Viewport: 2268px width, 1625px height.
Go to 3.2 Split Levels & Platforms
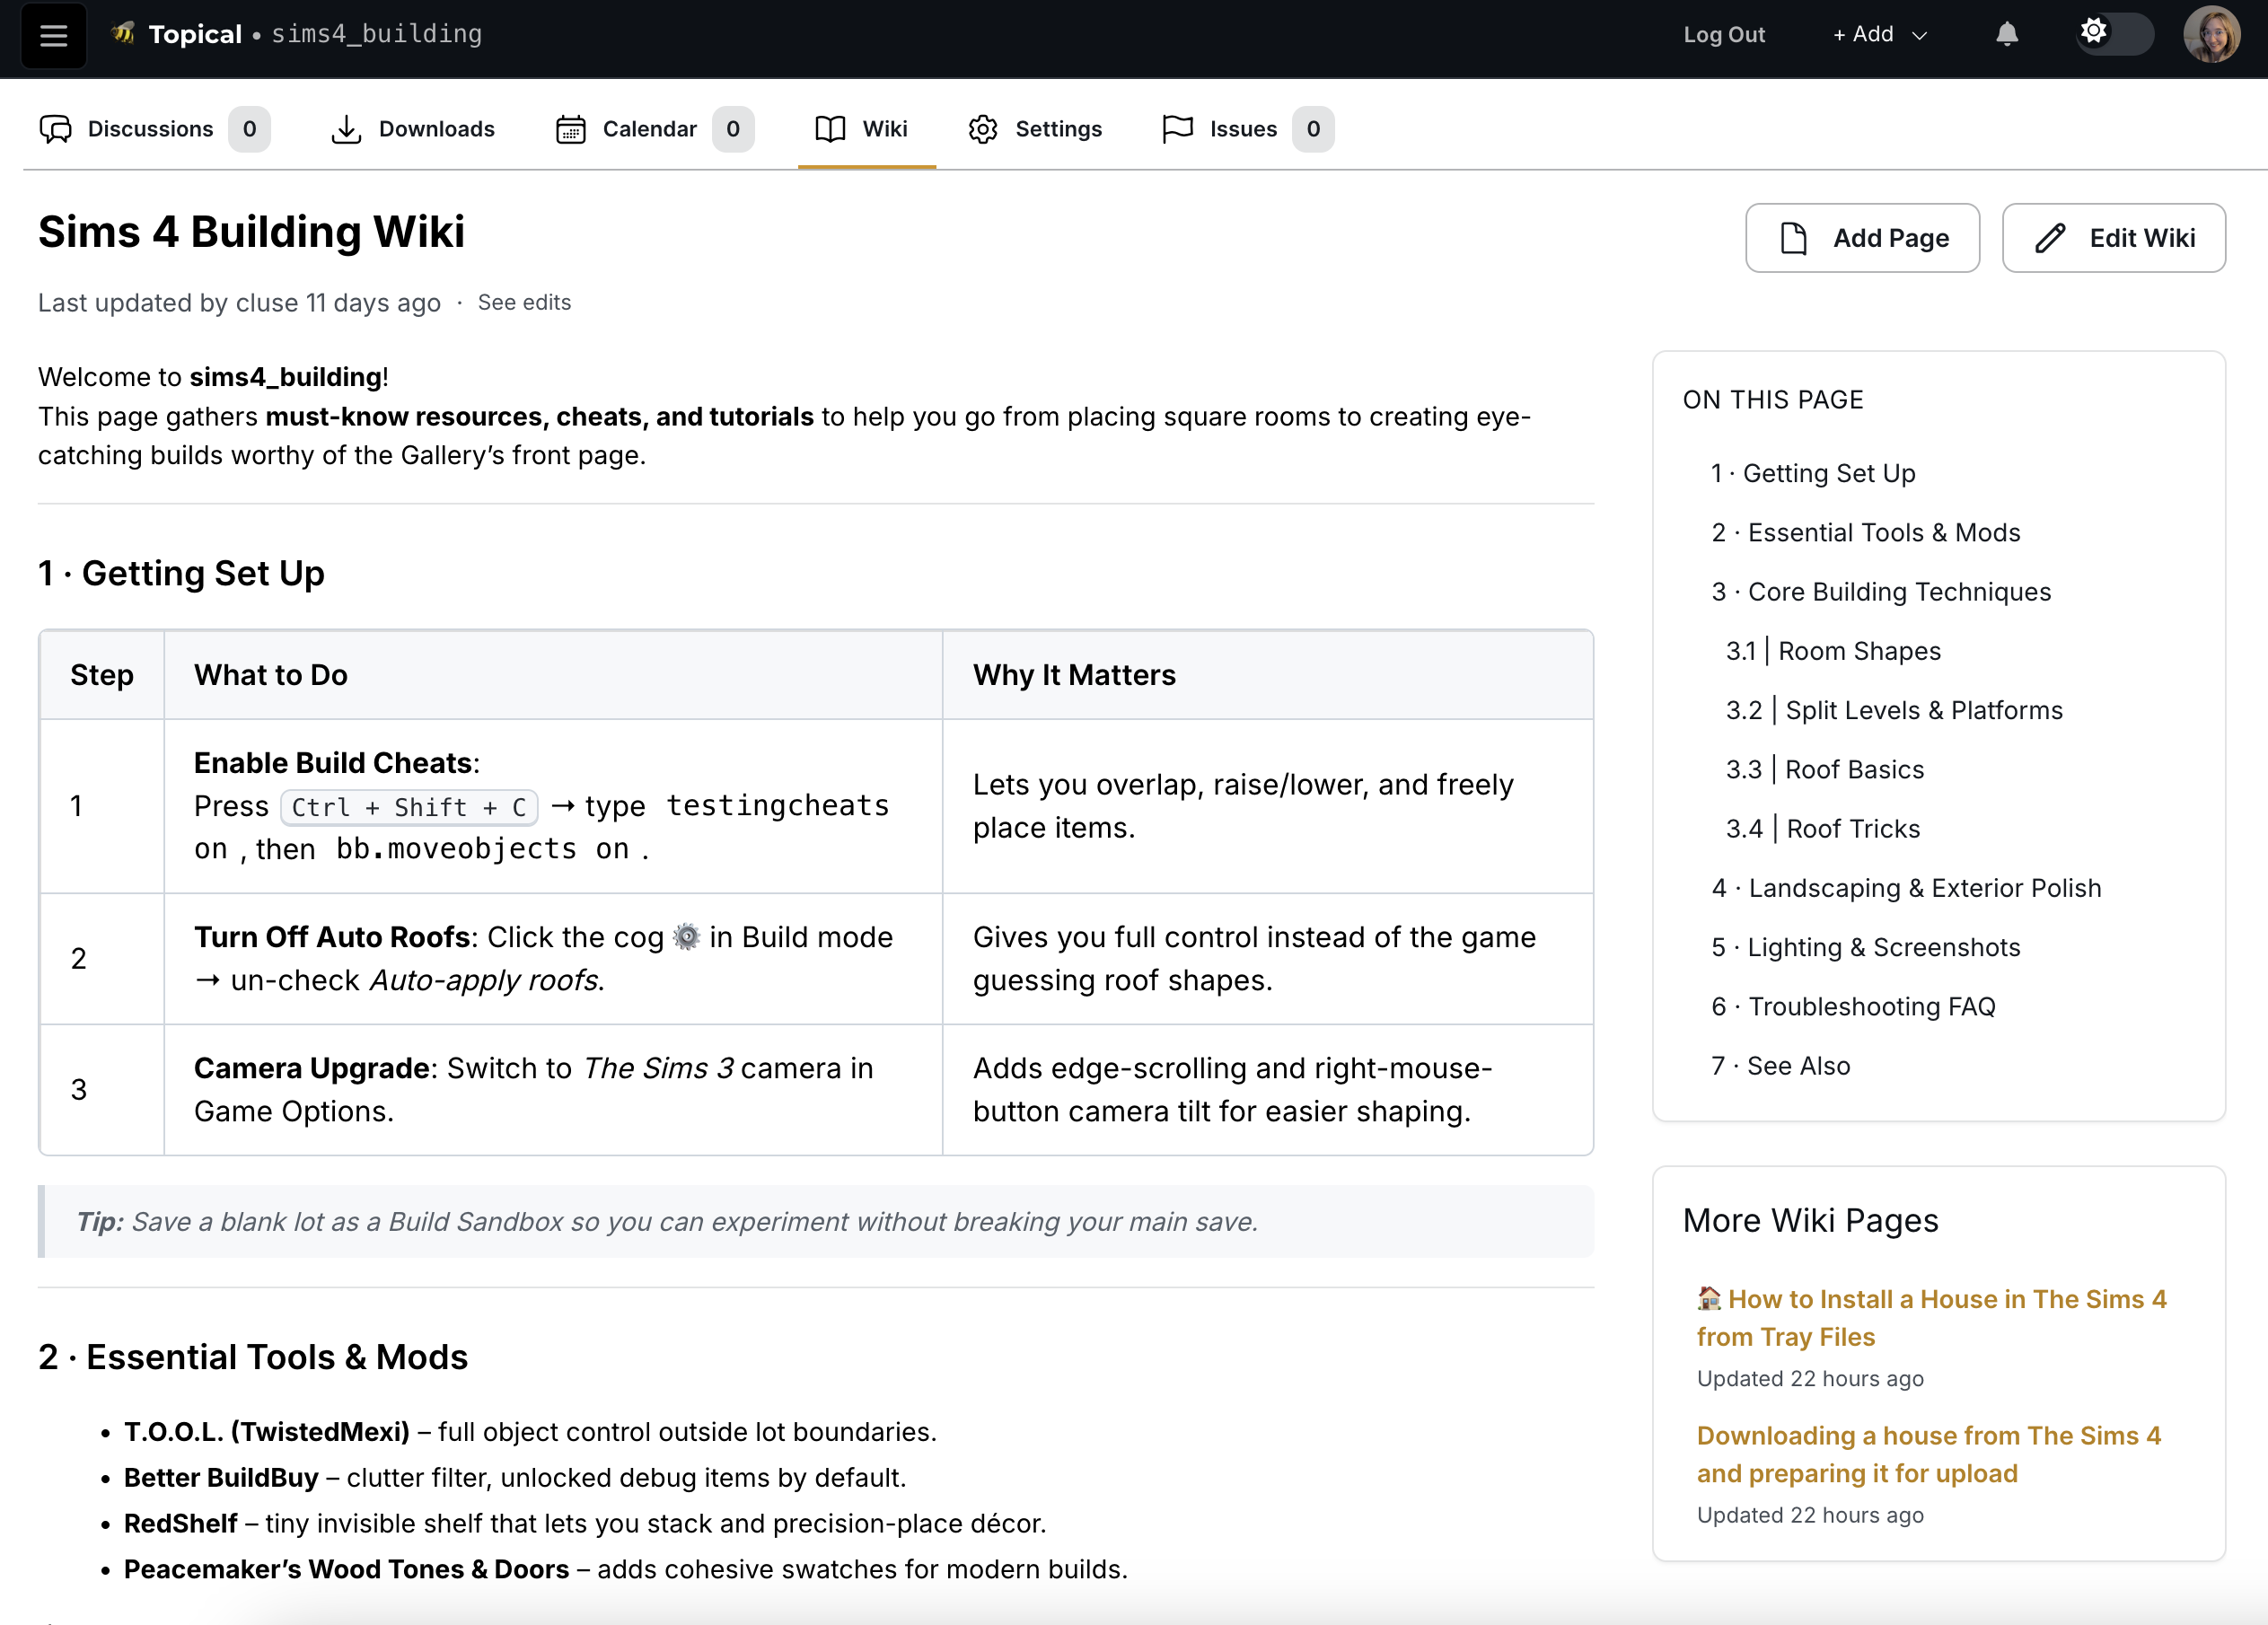1894,710
